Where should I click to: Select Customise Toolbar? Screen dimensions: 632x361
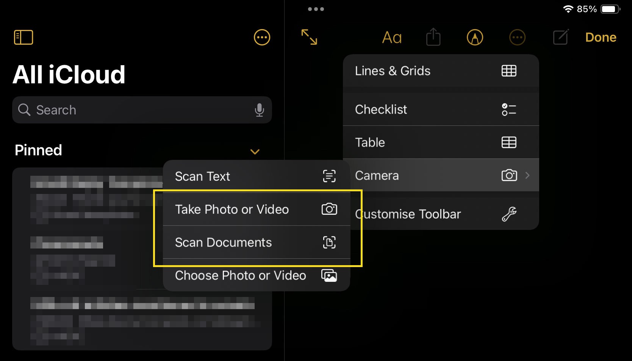[441, 214]
